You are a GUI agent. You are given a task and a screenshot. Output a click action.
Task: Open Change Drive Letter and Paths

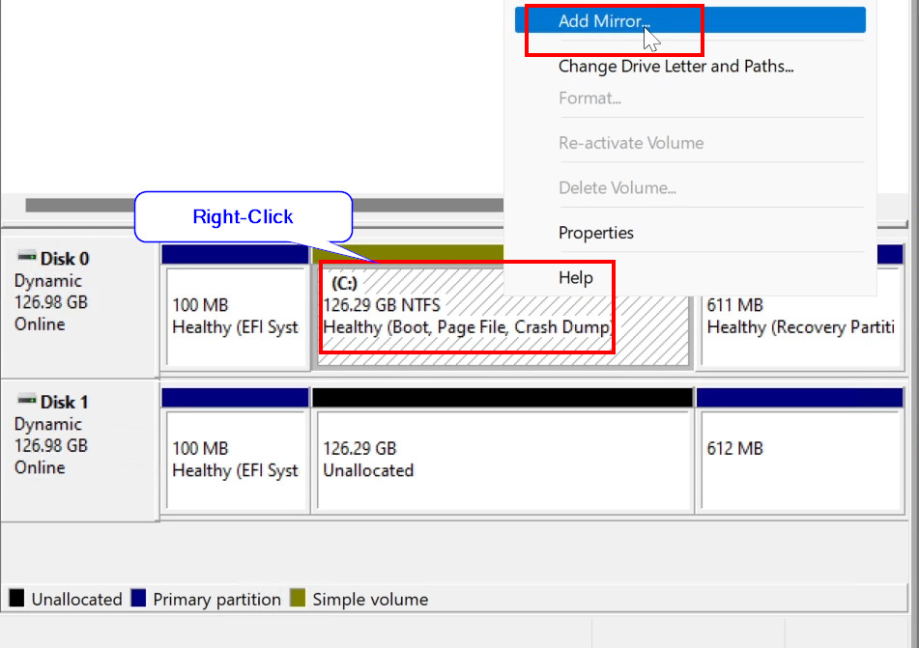[x=675, y=67]
